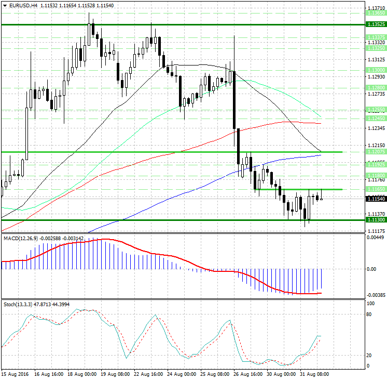387x380 pixels.
Task: Click the 1.11300 support level label
Action: 376,220
